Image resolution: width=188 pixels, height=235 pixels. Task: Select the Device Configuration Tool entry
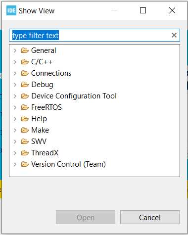click(74, 96)
